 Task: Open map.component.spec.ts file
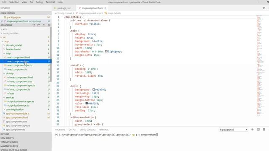click(x=20, y=65)
